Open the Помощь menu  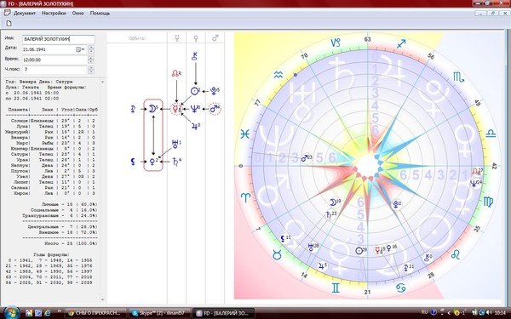[100, 14]
